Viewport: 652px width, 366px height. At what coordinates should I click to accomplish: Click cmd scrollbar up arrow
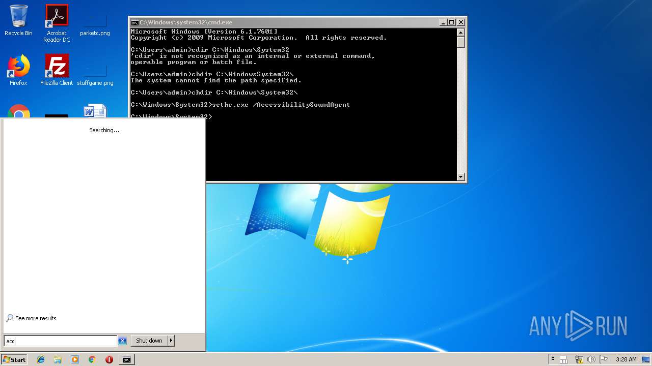click(x=461, y=32)
